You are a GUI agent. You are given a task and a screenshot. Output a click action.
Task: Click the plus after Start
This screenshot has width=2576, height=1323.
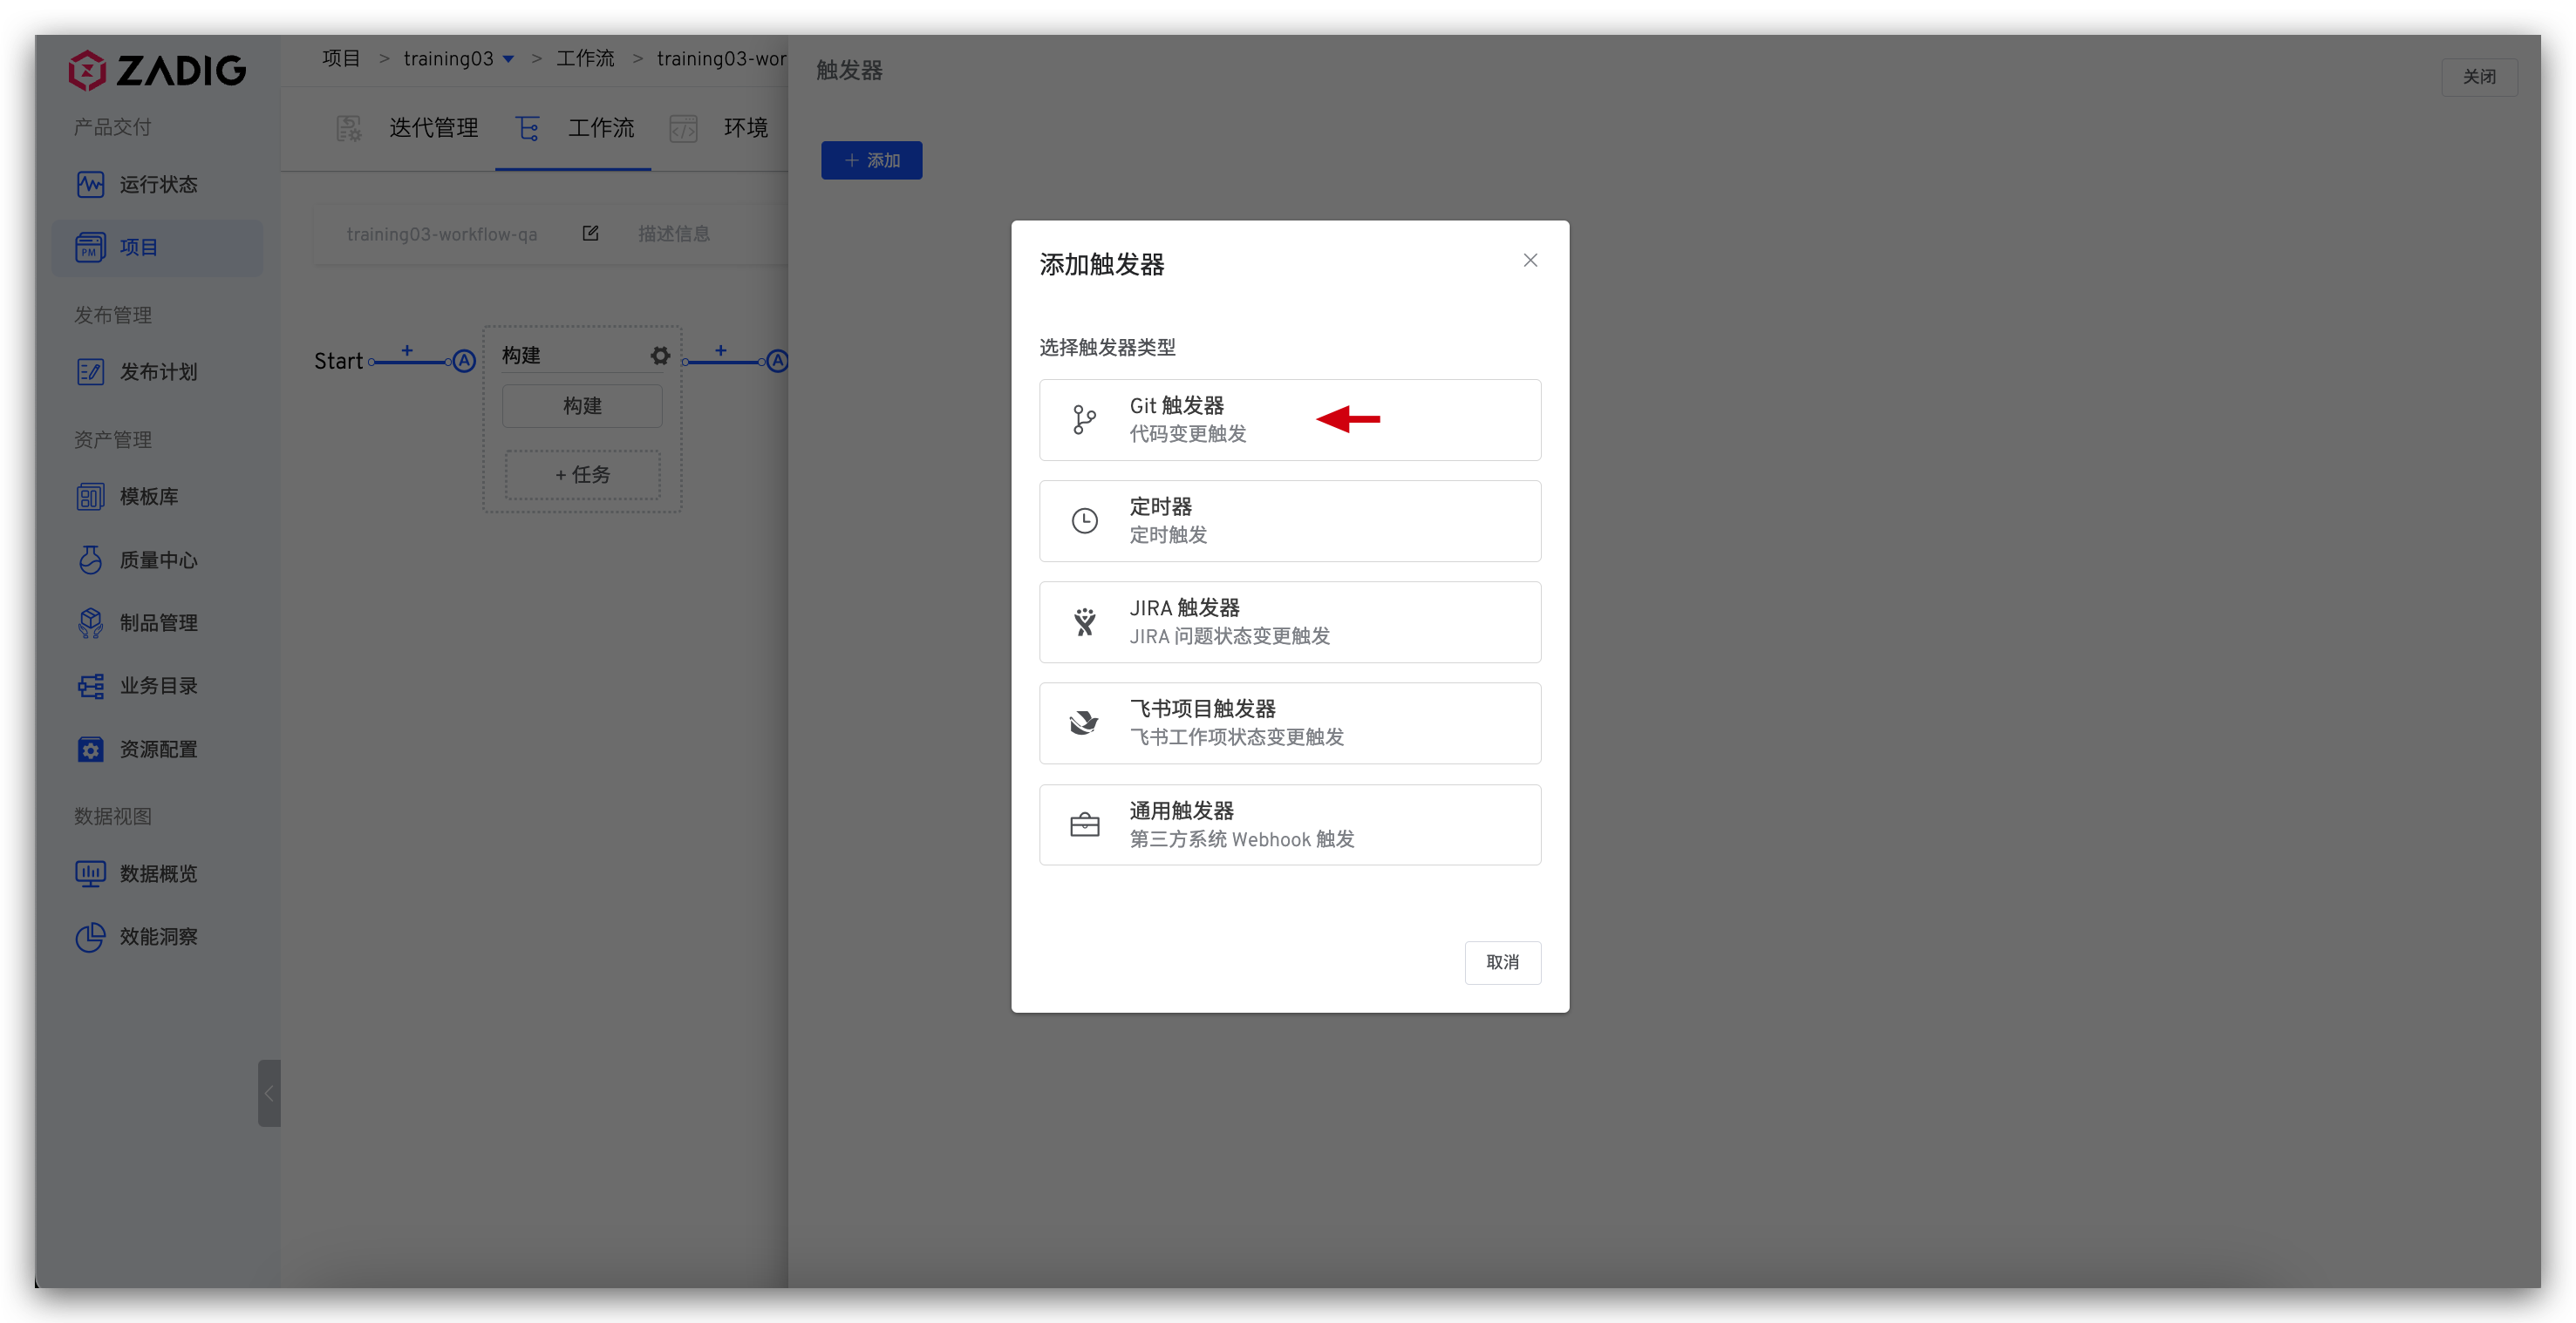click(407, 350)
